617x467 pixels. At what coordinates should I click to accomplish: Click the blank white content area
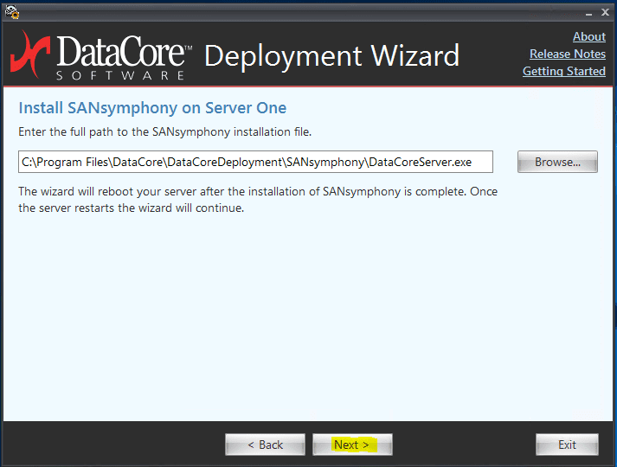[303, 329]
